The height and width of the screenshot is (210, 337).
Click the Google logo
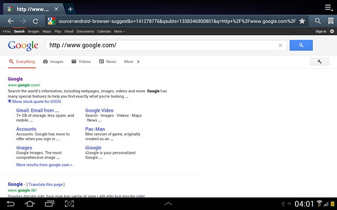[23, 46]
